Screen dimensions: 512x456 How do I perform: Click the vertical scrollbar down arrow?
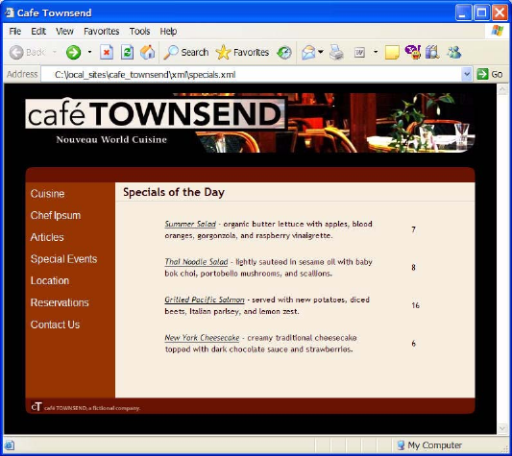tap(501, 428)
